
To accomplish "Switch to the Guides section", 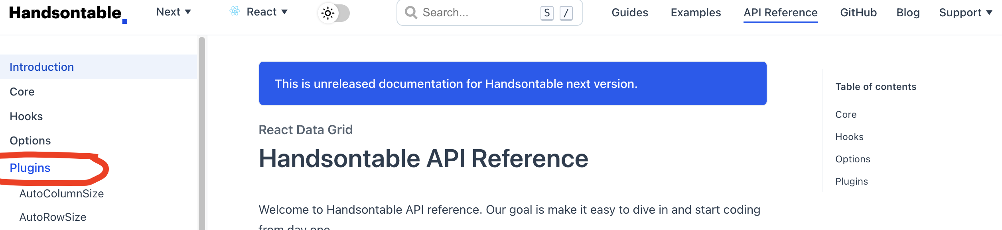I will 629,12.
